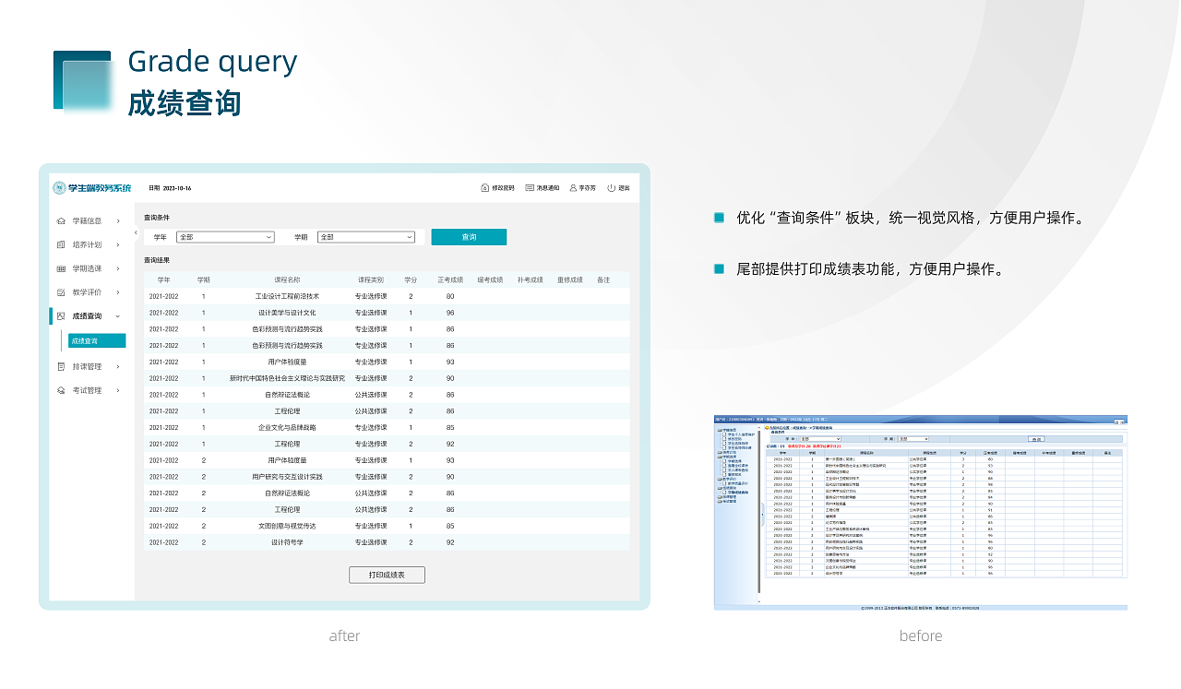Click the 修改密码 link text
1181x689 pixels.
pyautogui.click(x=503, y=188)
